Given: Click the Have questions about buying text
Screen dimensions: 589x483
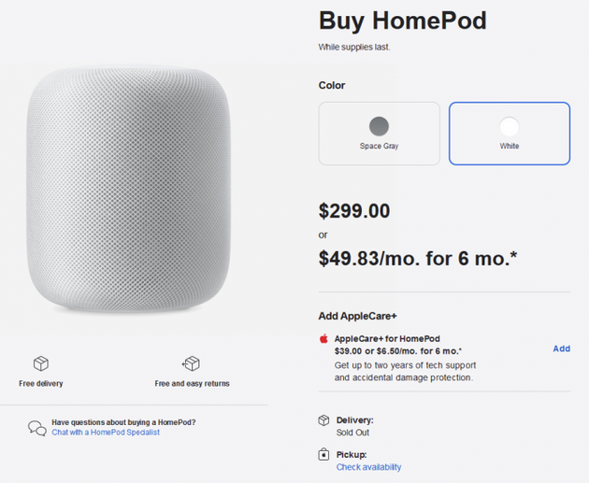Looking at the screenshot, I should point(123,422).
